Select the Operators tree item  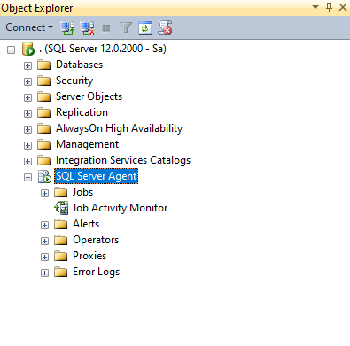coord(96,240)
